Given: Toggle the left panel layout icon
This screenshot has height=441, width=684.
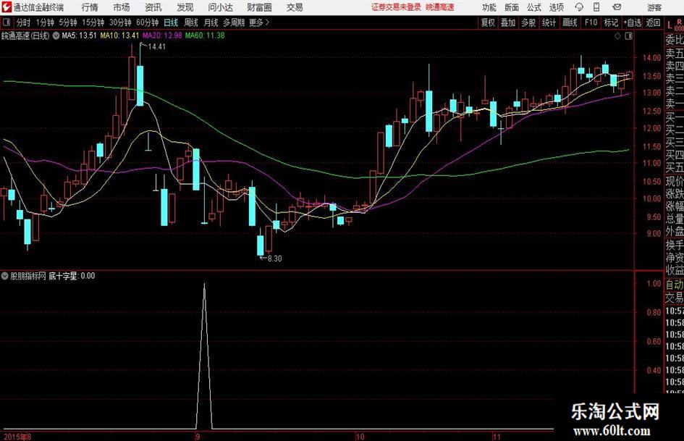Looking at the screenshot, I should click(x=6, y=22).
